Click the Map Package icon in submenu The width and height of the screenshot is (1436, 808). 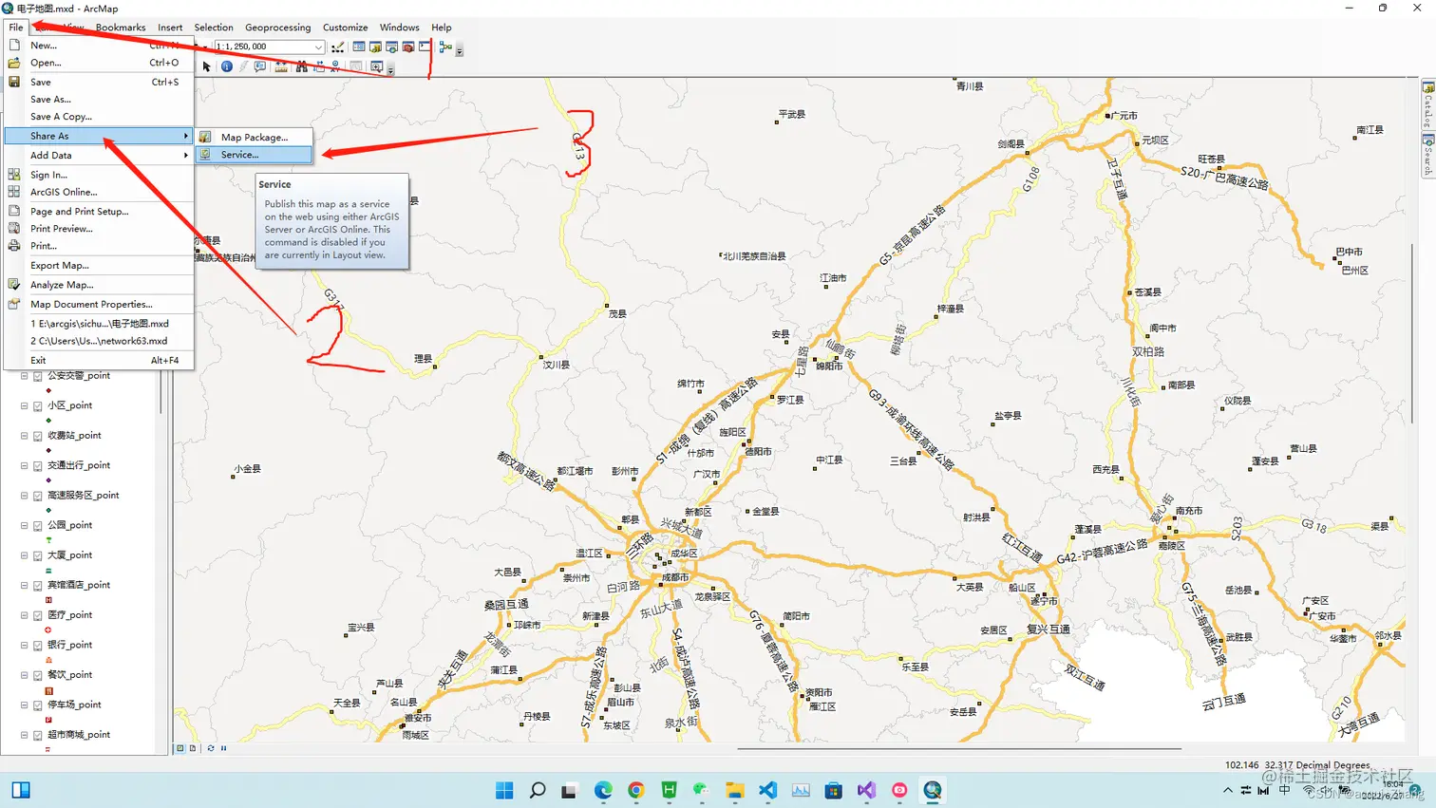[x=205, y=137]
